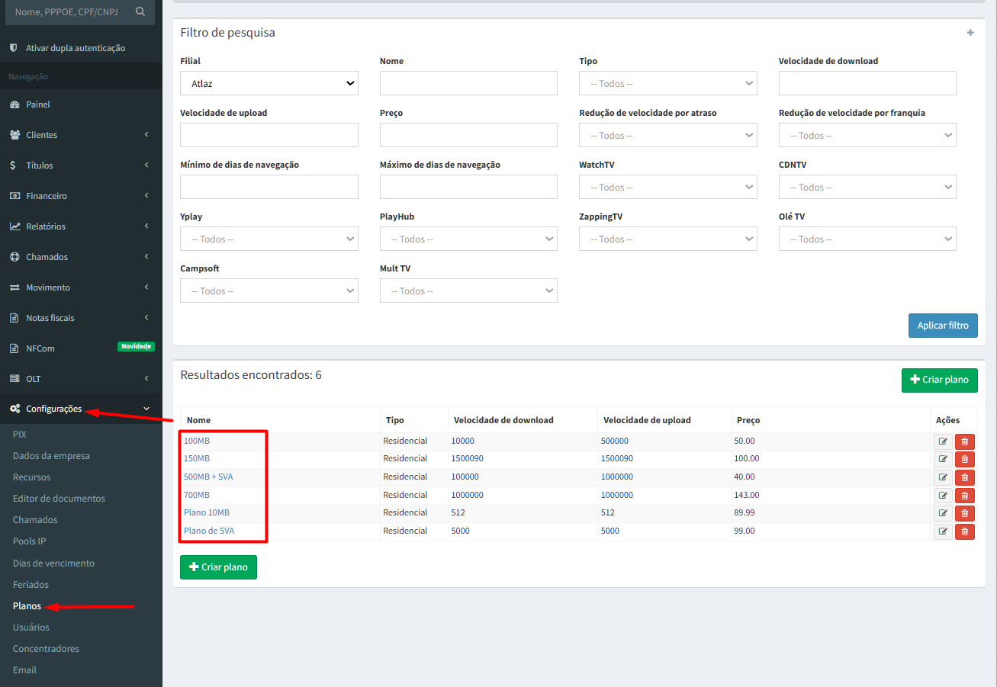Click the top-right Criar plano button
The image size is (997, 687).
tap(939, 380)
